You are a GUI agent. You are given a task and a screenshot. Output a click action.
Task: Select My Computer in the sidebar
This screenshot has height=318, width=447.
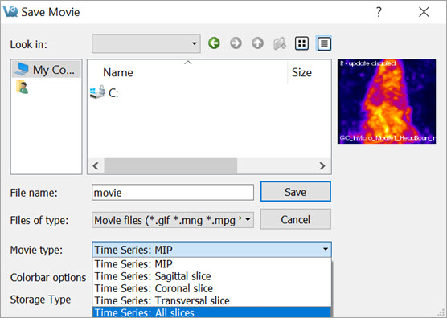[x=47, y=70]
